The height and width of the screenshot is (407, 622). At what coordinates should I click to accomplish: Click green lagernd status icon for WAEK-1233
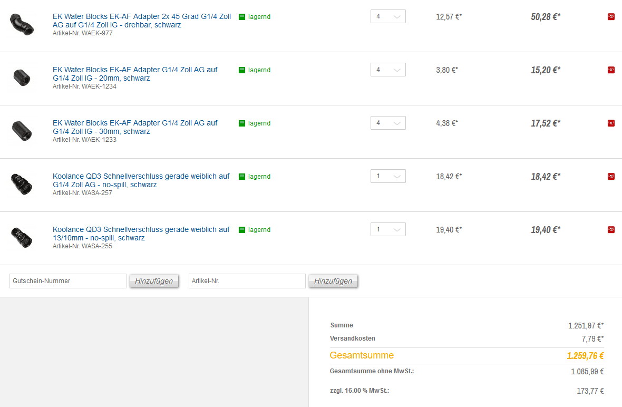pos(242,123)
